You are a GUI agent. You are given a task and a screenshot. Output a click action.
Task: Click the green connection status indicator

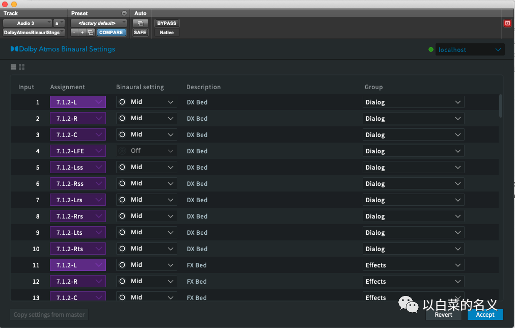[x=431, y=49]
